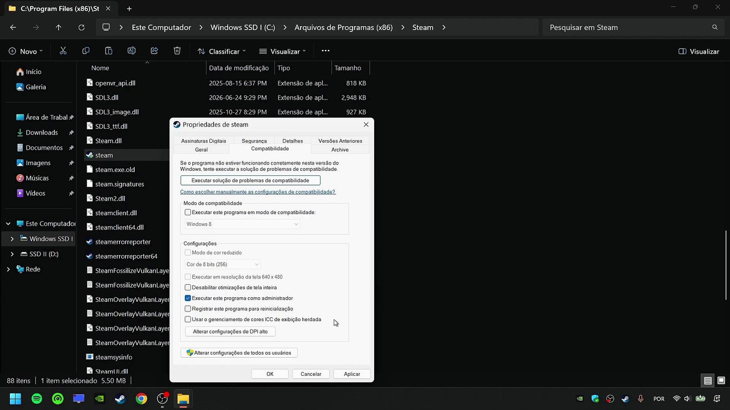The width and height of the screenshot is (730, 410).
Task: Click Cancelar in properties dialog
Action: click(x=311, y=374)
